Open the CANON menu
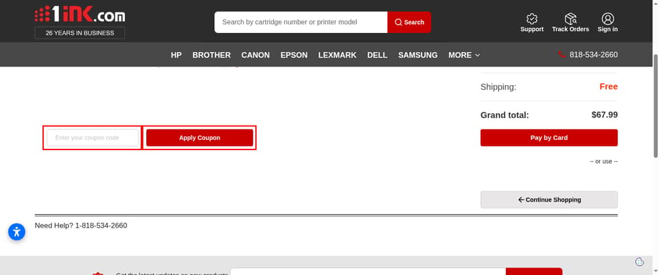The width and height of the screenshot is (659, 275). pyautogui.click(x=255, y=55)
